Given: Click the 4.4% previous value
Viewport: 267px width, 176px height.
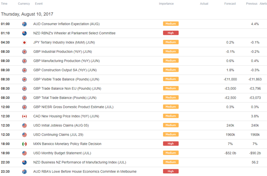Looking at the screenshot, I should click(x=255, y=24).
